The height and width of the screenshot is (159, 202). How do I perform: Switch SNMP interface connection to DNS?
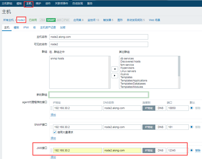click(160, 127)
